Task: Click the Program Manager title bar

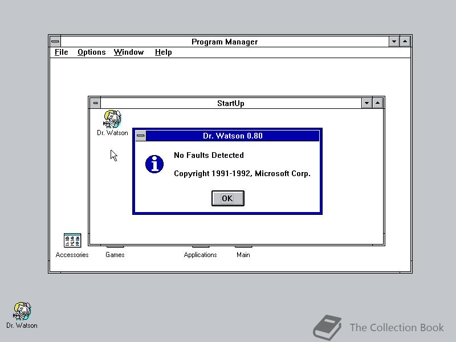Action: click(225, 42)
